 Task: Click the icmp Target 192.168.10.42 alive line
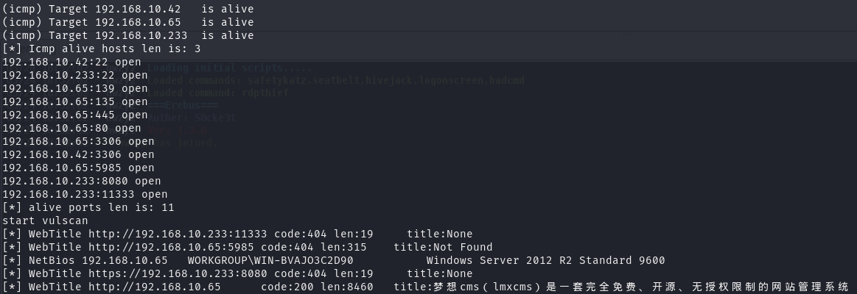click(127, 9)
